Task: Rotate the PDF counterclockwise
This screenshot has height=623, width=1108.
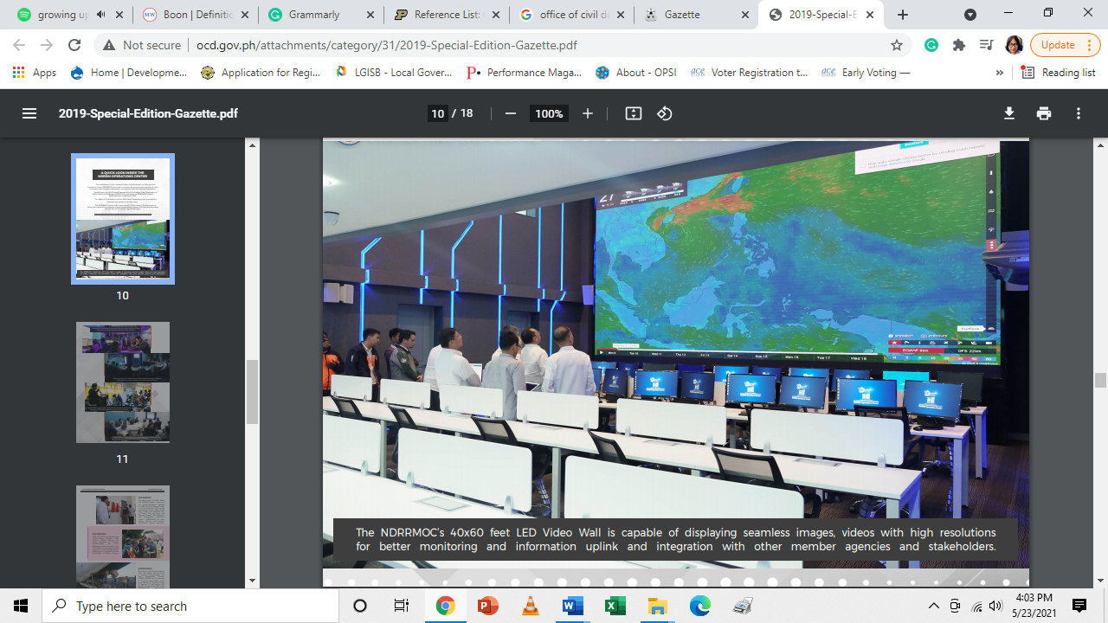Action: [665, 113]
